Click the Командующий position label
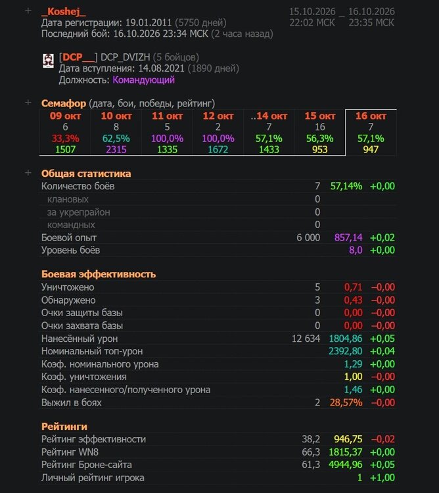This screenshot has width=439, height=493. (x=144, y=80)
